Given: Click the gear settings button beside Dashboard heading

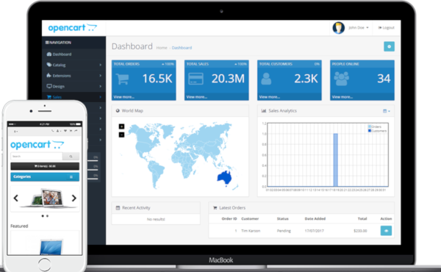Looking at the screenshot, I should [x=389, y=47].
